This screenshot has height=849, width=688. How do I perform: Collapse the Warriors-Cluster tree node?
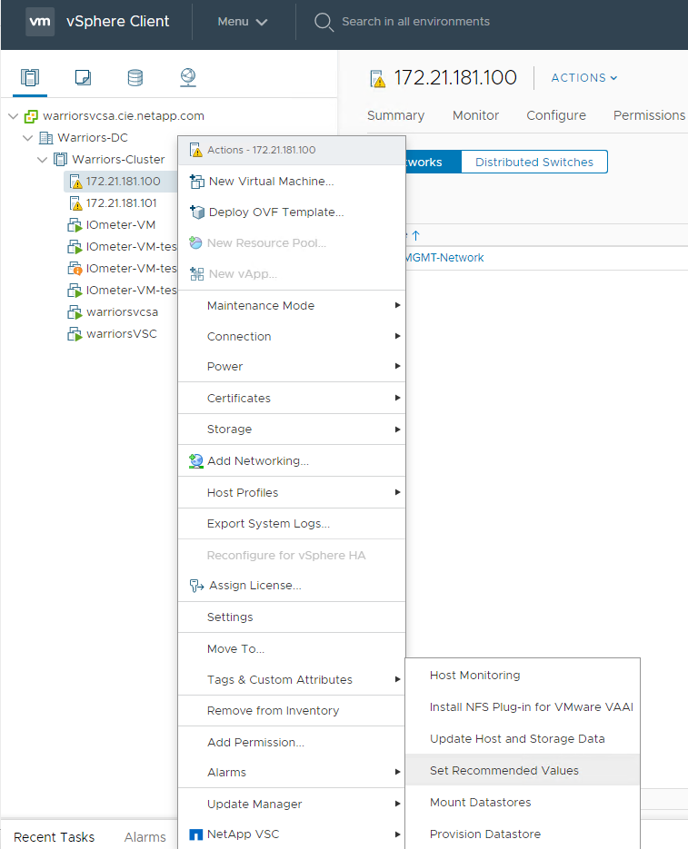click(x=43, y=160)
